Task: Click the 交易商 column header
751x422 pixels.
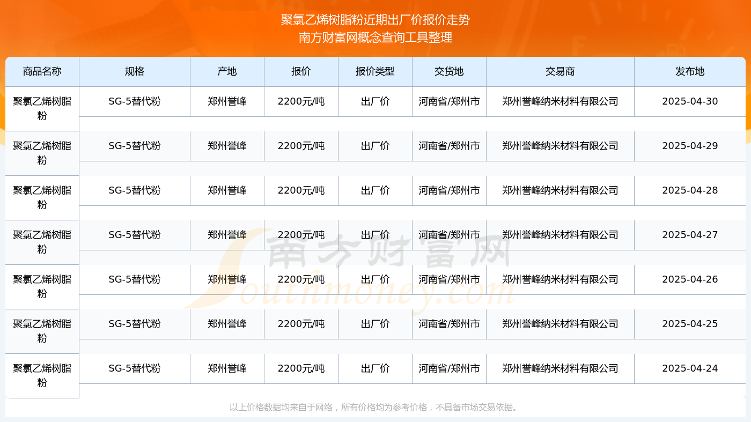Action: click(x=560, y=71)
